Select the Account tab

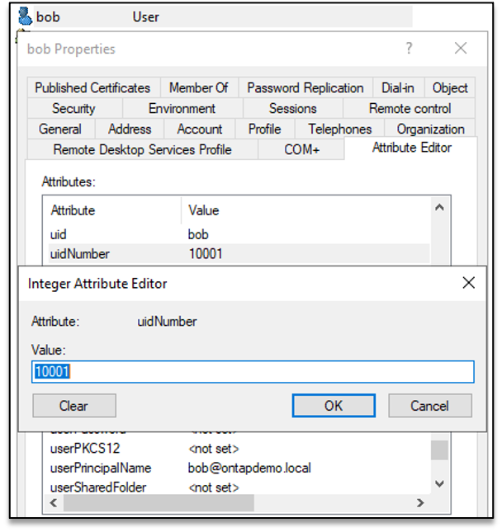click(x=200, y=129)
